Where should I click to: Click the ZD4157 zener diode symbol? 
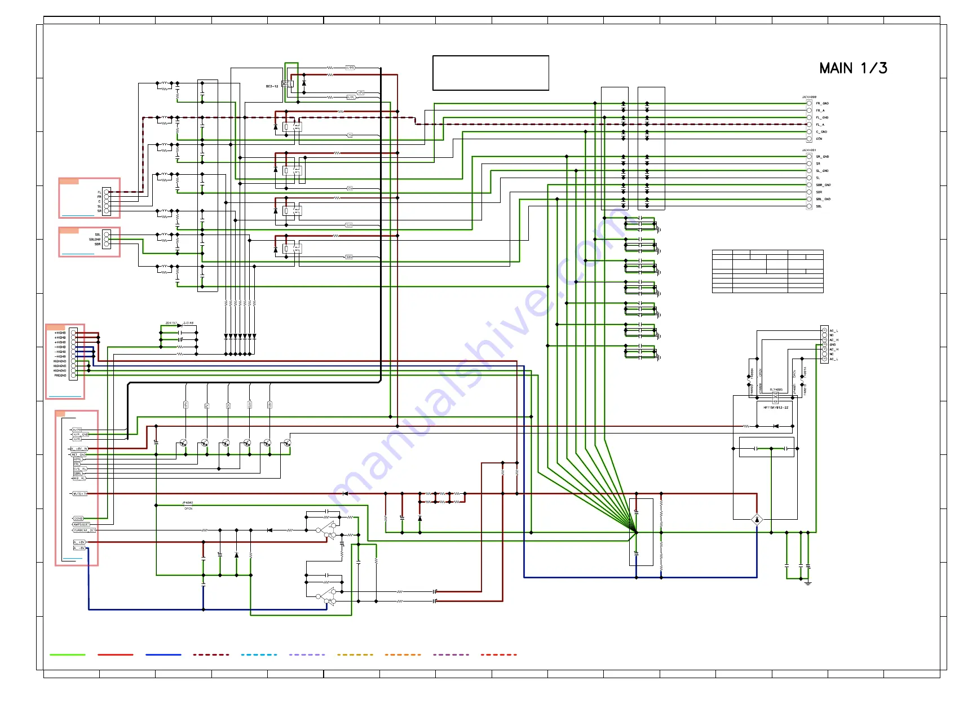point(180,326)
